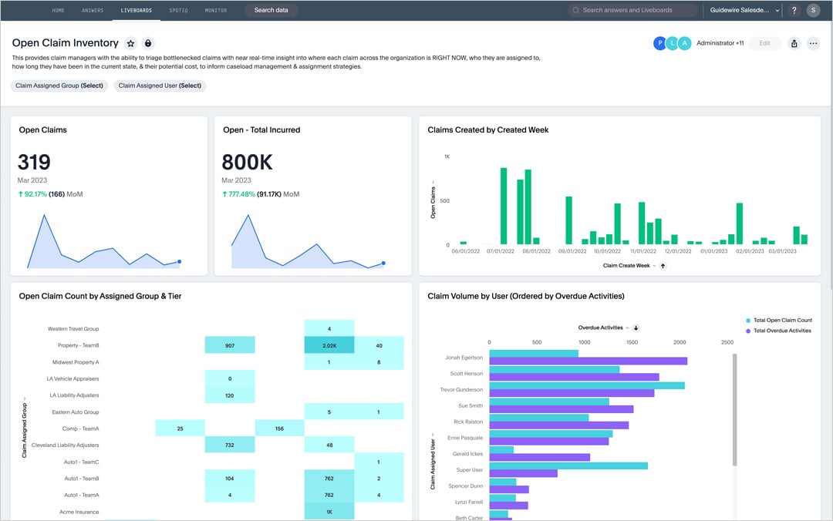Viewport: 833px width, 521px height.
Task: Expand the Guidewire Salesdemo org dropdown
Action: pos(744,11)
